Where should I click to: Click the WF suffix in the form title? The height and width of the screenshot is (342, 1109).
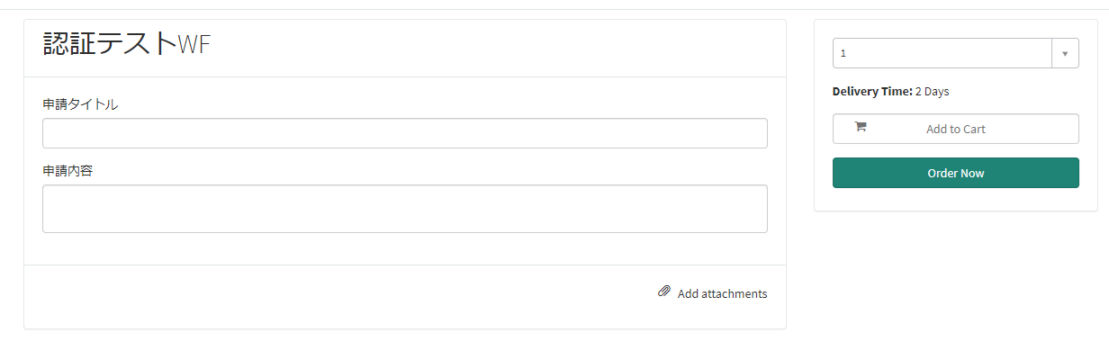[x=194, y=44]
